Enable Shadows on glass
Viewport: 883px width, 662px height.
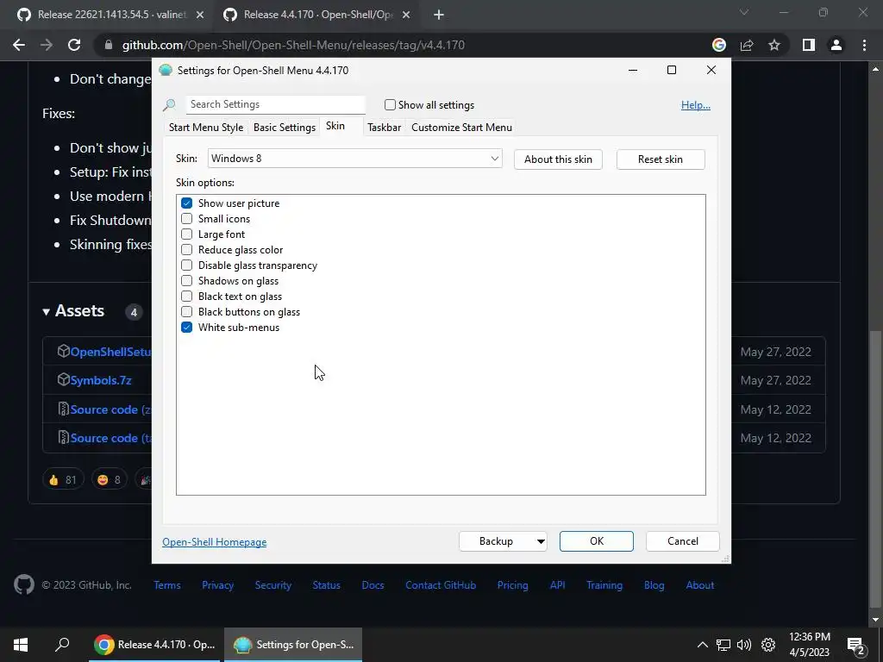pos(186,280)
